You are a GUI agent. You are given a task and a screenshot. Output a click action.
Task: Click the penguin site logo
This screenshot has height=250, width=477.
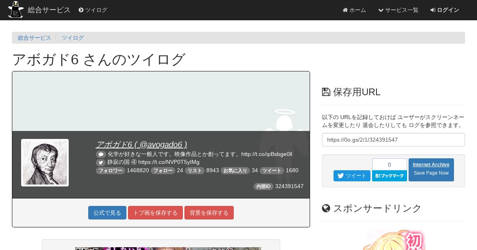(16, 10)
